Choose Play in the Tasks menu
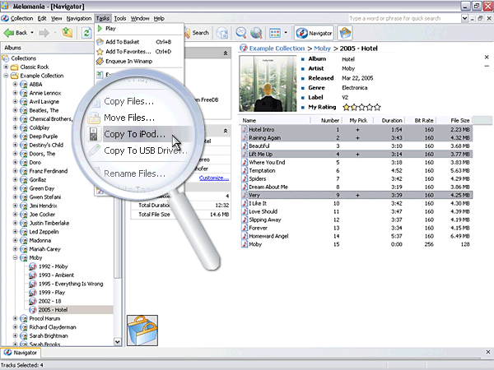 tap(139, 29)
